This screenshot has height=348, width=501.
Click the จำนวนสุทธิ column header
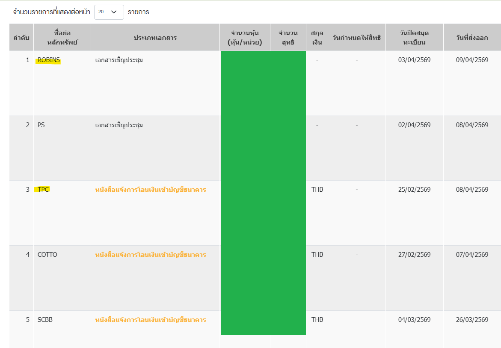tap(288, 38)
